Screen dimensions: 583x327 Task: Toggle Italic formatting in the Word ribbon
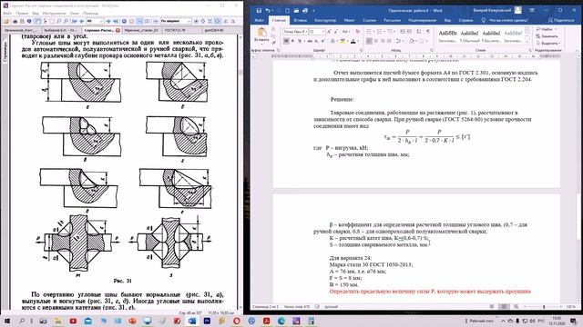coord(292,41)
